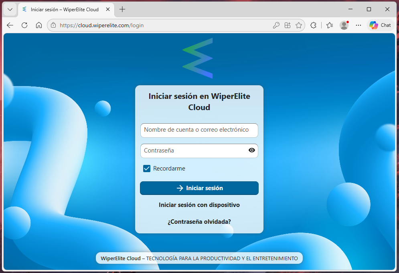Click the WiperElite Cloud footer link

pos(121,258)
